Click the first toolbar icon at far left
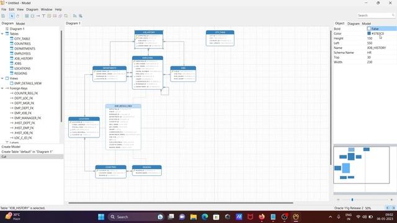397x223 pixels. (3, 16)
